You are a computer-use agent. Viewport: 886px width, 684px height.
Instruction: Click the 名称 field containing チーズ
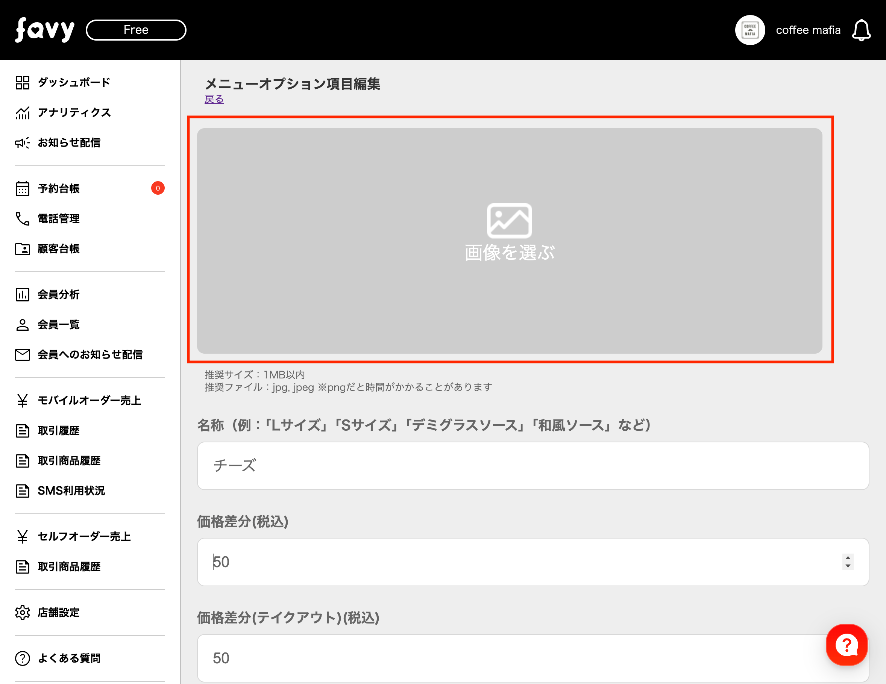click(x=532, y=466)
